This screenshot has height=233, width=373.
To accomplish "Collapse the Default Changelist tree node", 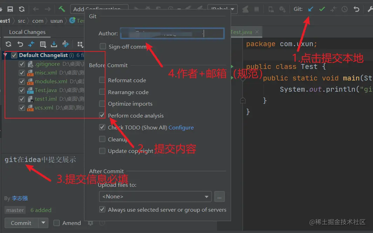I will coord(5,55).
